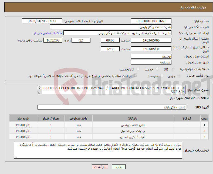Click the need number field 1103001034001660
213x174 pixels.
point(151,21)
